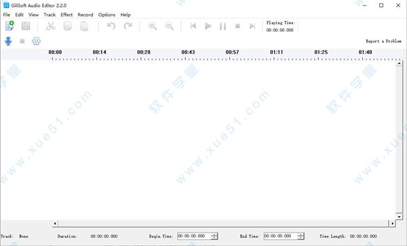Pause the audio playback
The height and width of the screenshot is (246, 407).
[222, 26]
